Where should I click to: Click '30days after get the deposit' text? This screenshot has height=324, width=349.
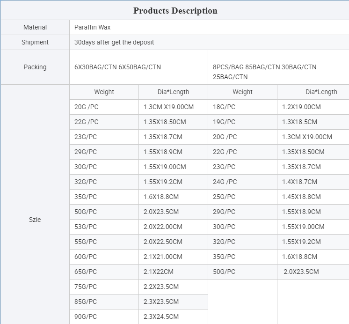coord(114,42)
